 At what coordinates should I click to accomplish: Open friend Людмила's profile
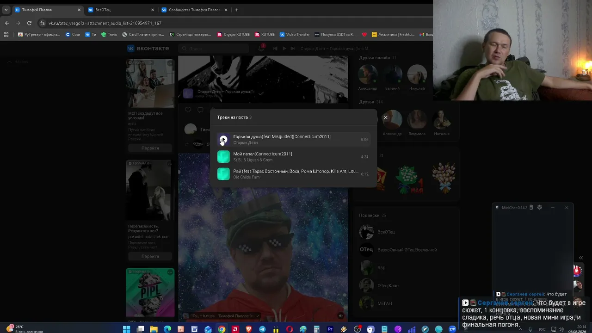[417, 119]
